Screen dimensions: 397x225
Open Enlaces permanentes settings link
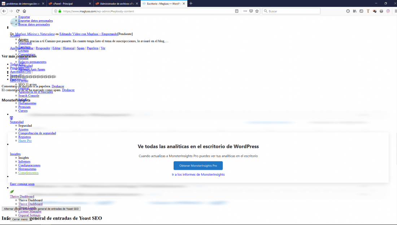click(x=32, y=62)
